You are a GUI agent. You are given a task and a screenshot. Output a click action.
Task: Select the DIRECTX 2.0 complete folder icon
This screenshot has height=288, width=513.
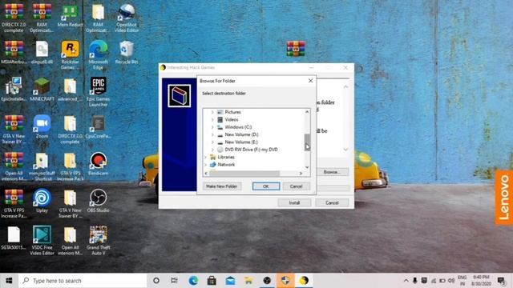tap(70, 123)
